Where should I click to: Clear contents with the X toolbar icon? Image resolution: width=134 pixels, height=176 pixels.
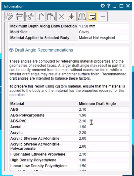61,17
